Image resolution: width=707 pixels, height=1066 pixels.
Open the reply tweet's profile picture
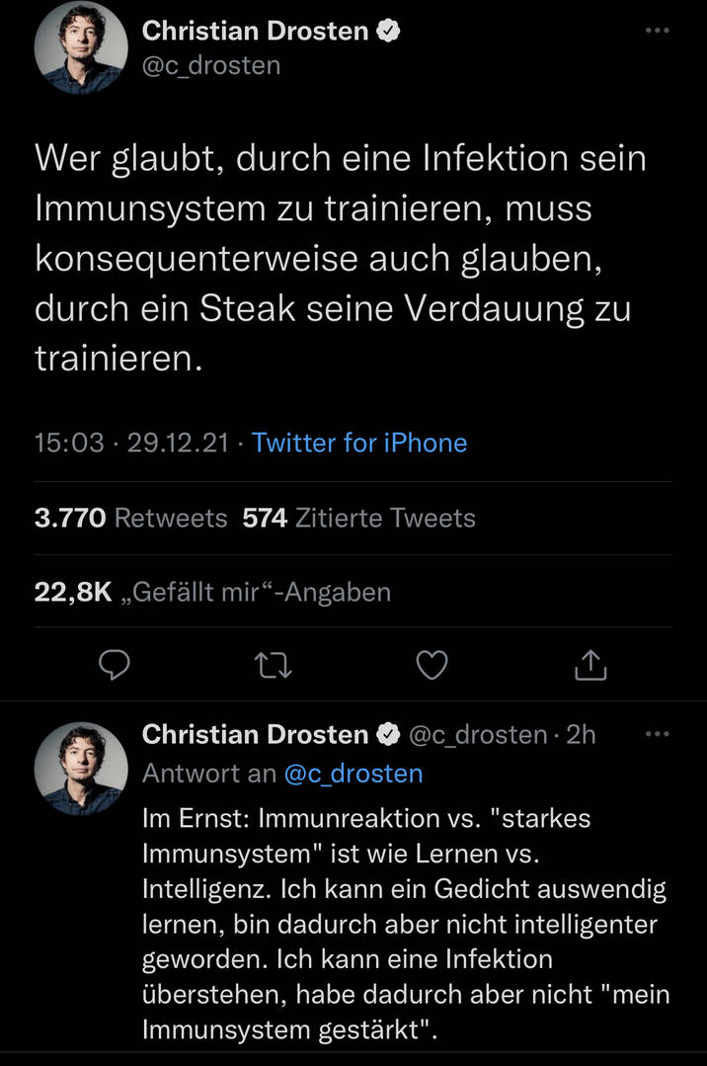[81, 769]
